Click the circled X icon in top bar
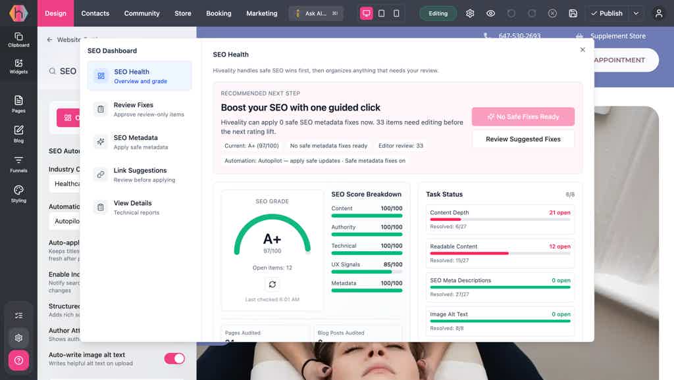Image resolution: width=674 pixels, height=380 pixels. (x=552, y=13)
